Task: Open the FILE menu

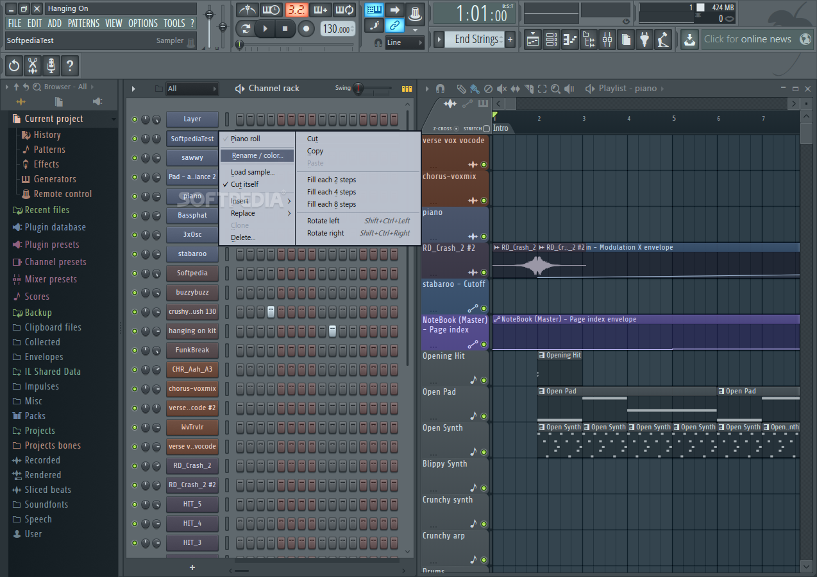Action: [x=15, y=23]
